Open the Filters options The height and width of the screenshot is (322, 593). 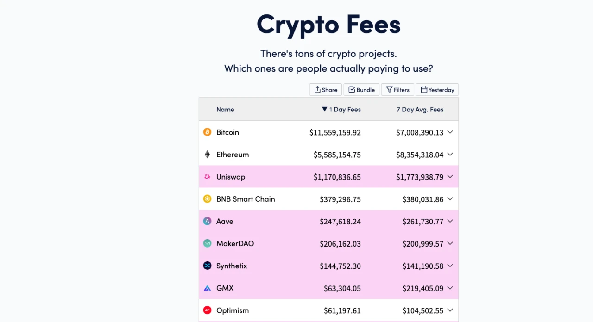pyautogui.click(x=397, y=90)
